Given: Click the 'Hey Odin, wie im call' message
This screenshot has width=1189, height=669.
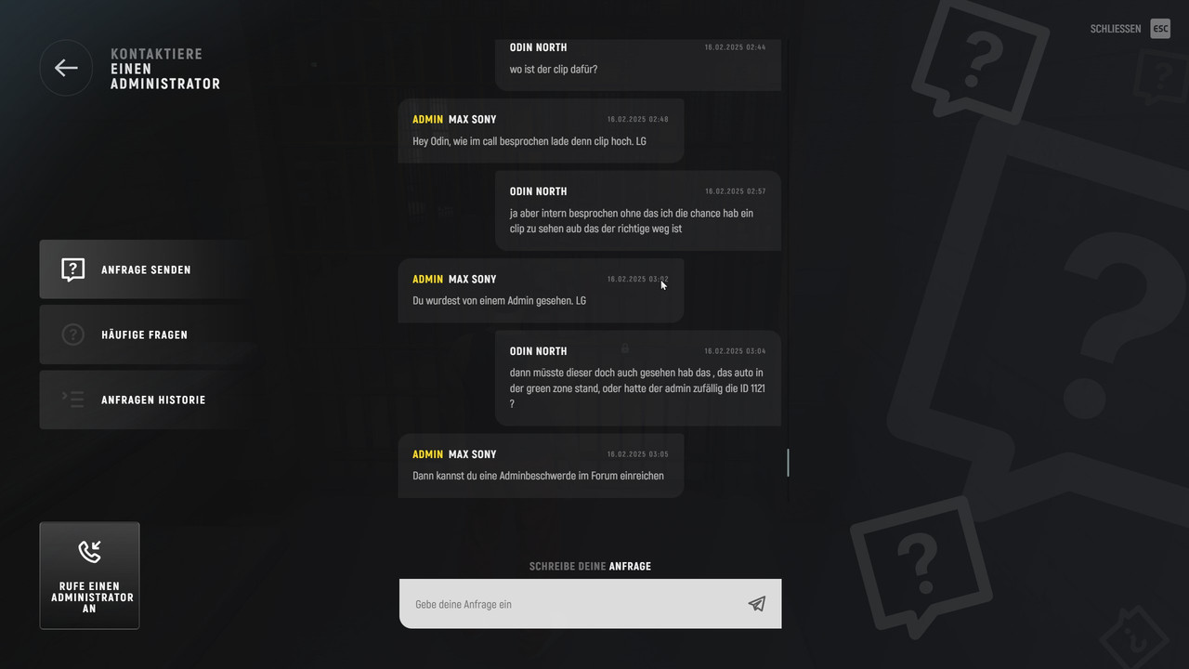Looking at the screenshot, I should [542, 131].
